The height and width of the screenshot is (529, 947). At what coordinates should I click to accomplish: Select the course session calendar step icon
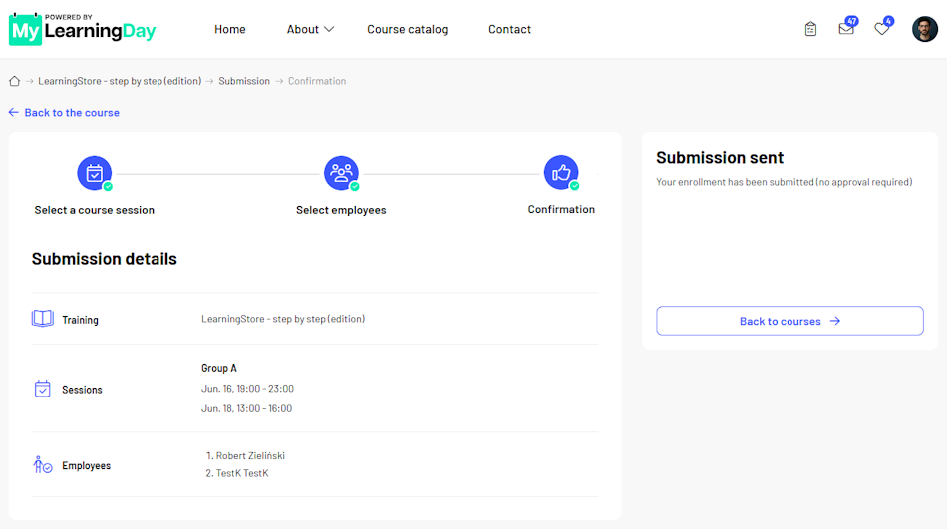point(95,173)
